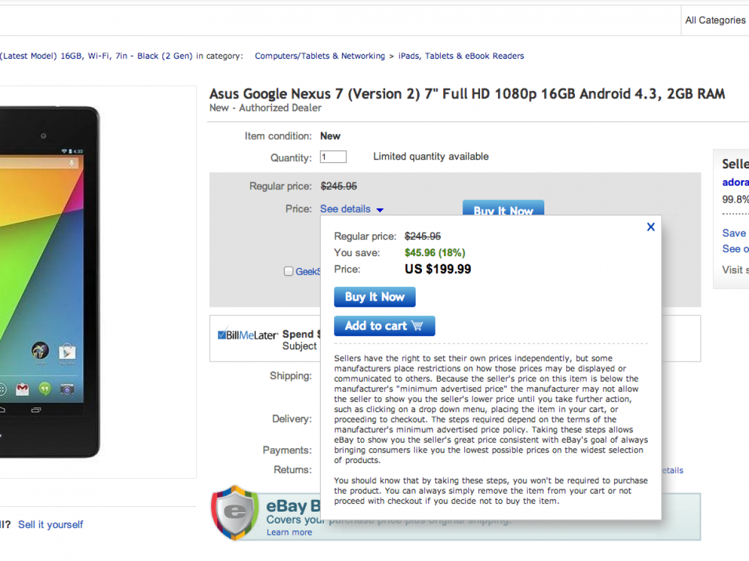Go to iPads, Tablets & eBook Readers category
749x561 pixels.
[461, 56]
